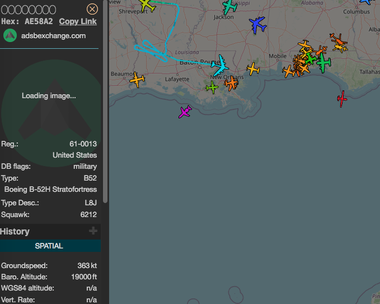The width and height of the screenshot is (380, 304).
Task: Click the Type value B52
Action: [x=90, y=178]
